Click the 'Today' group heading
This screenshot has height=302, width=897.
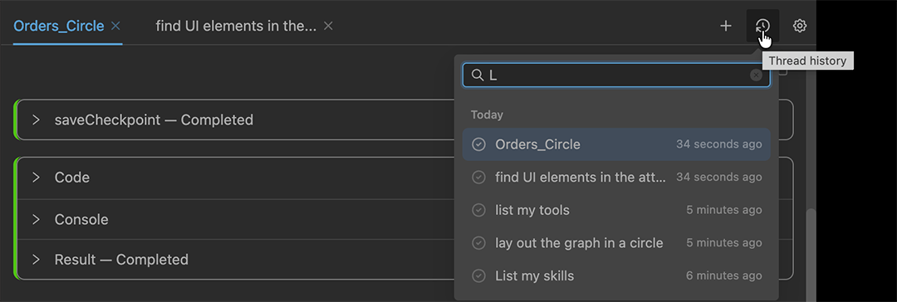click(x=487, y=115)
